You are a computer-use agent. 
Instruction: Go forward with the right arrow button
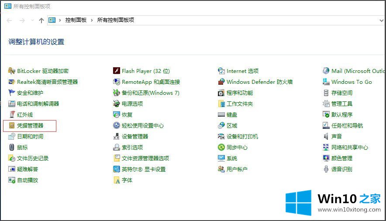pyautogui.click(x=22, y=20)
